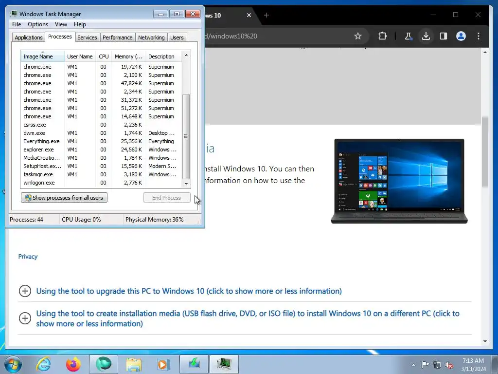498x374 pixels.
Task: Open the Chrome extensions puzzle icon
Action: point(382,36)
